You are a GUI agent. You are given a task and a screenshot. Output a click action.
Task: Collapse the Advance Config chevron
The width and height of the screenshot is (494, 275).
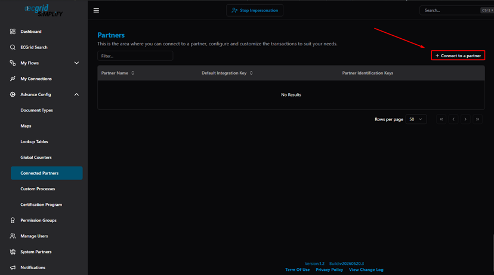point(76,94)
